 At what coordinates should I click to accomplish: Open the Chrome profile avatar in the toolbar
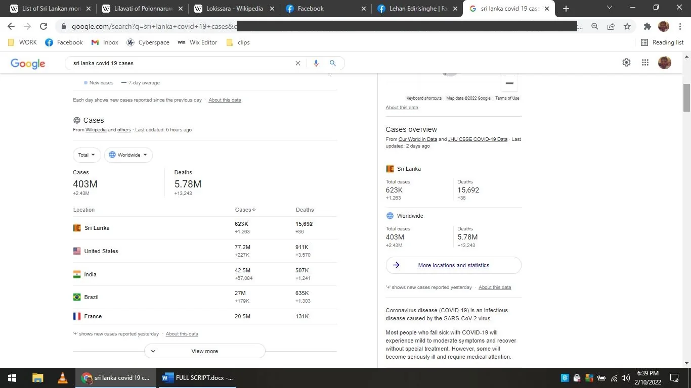click(664, 26)
